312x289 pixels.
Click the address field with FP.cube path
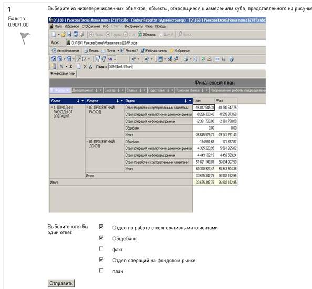166,43
